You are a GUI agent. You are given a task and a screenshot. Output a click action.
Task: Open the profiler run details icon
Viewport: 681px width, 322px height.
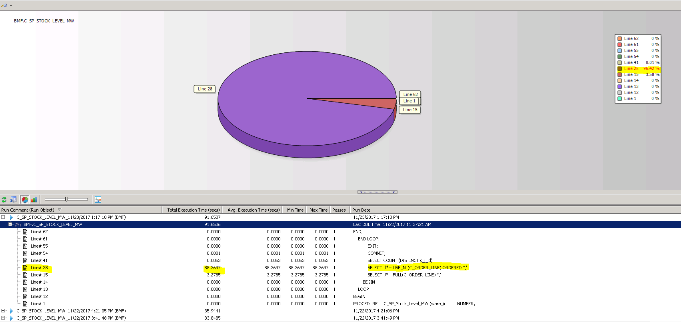click(x=13, y=200)
